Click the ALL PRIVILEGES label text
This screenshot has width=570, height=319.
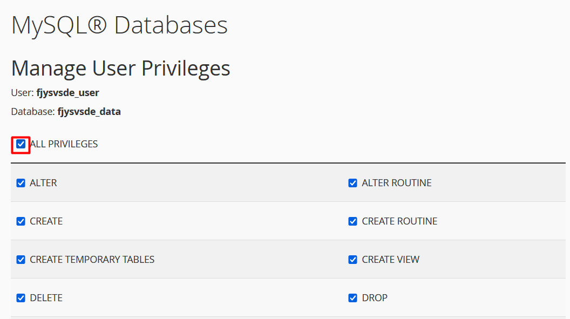pyautogui.click(x=64, y=144)
